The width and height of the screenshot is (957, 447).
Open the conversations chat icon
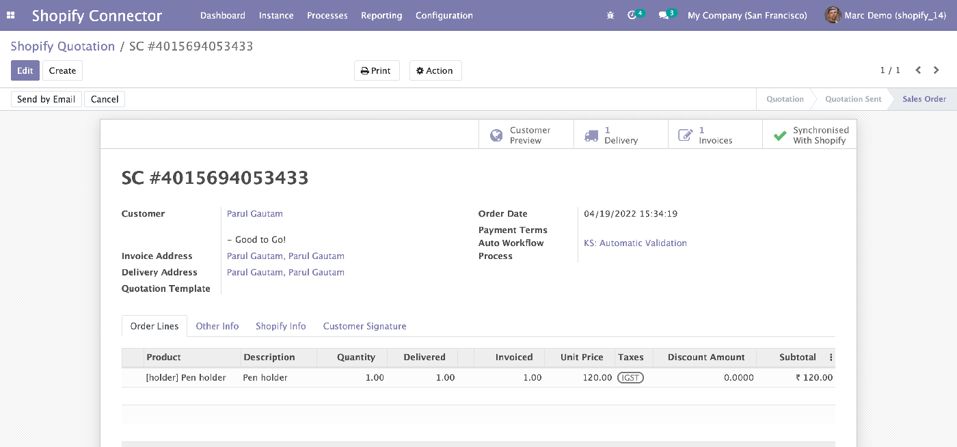663,15
